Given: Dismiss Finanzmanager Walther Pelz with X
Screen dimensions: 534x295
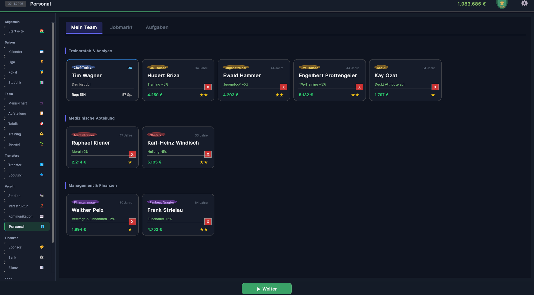Looking at the screenshot, I should click(x=132, y=222).
